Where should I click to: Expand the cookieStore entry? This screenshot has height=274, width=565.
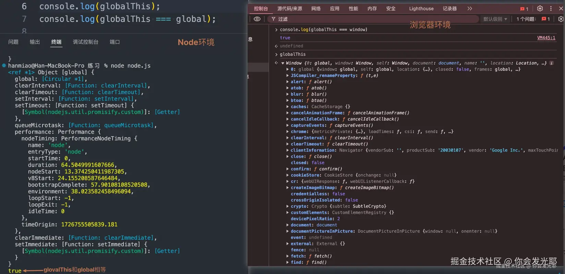click(x=288, y=175)
